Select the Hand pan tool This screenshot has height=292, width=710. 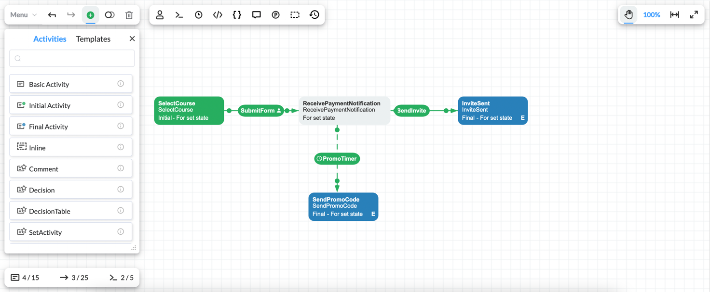628,14
